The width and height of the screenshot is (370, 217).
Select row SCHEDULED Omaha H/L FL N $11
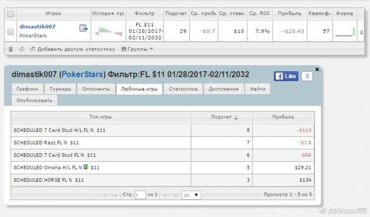(x=163, y=167)
